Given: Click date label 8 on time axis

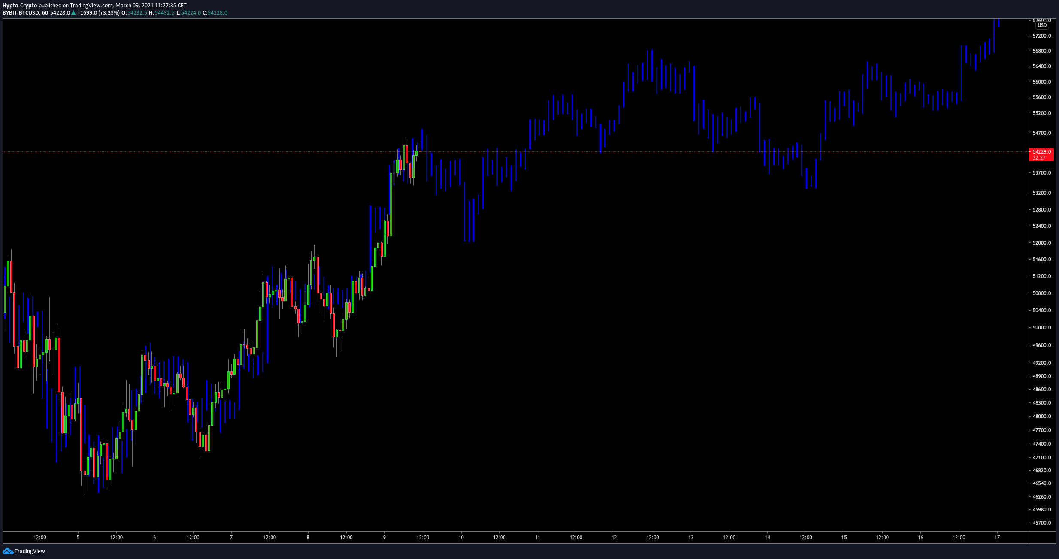Looking at the screenshot, I should click(308, 538).
